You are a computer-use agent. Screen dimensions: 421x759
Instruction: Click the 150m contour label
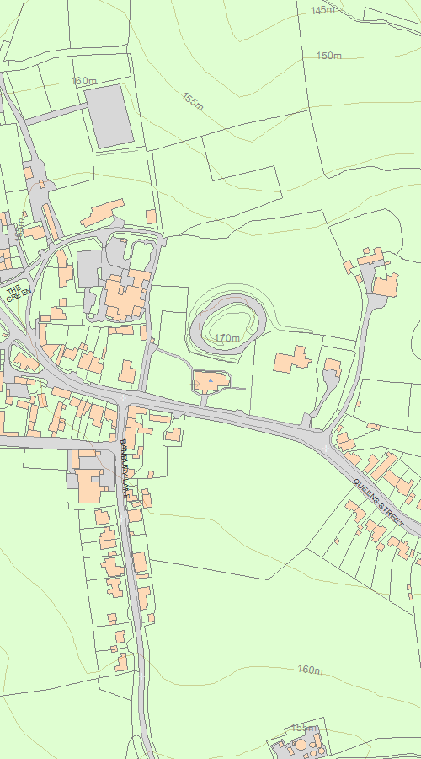click(328, 56)
